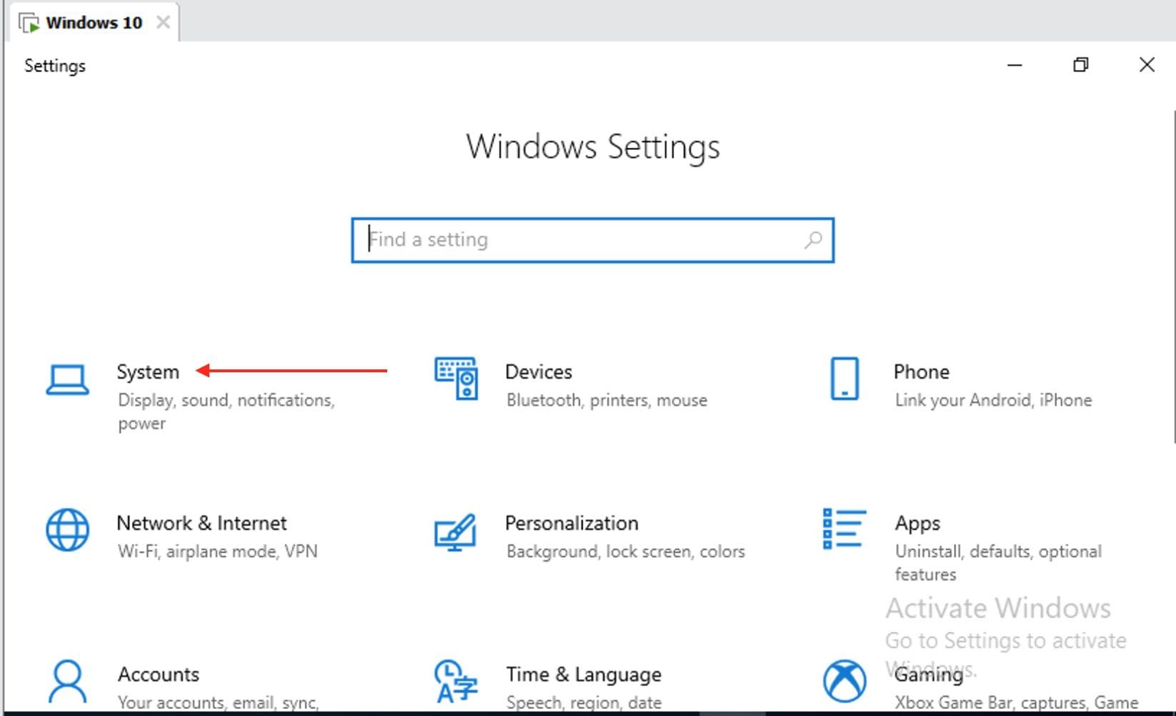Open the Apps settings heading
Viewport: 1176px width, 716px height.
(x=917, y=524)
